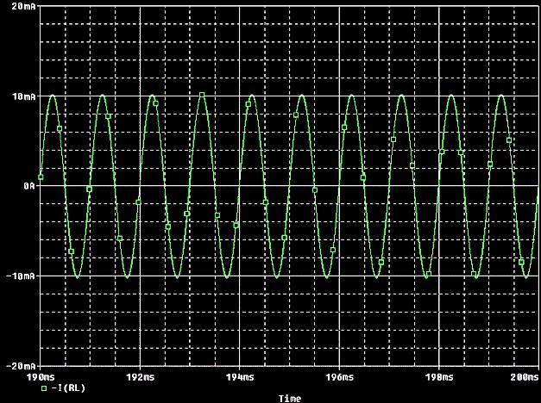The image size is (541, 403).
Task: Click the square legend marker beside -I(RL)
Action: coord(43,389)
